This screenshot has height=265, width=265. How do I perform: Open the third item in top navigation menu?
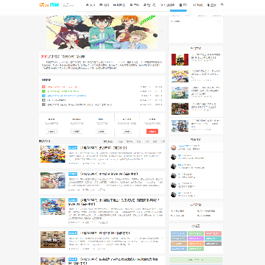[x=119, y=5]
